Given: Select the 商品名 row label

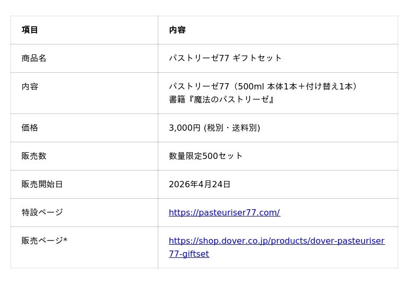Looking at the screenshot, I should tap(34, 58).
